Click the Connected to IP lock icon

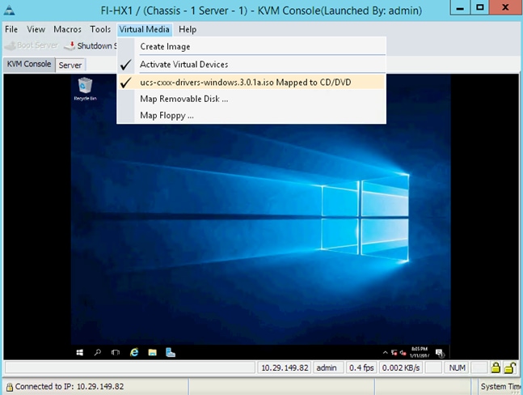(x=10, y=387)
